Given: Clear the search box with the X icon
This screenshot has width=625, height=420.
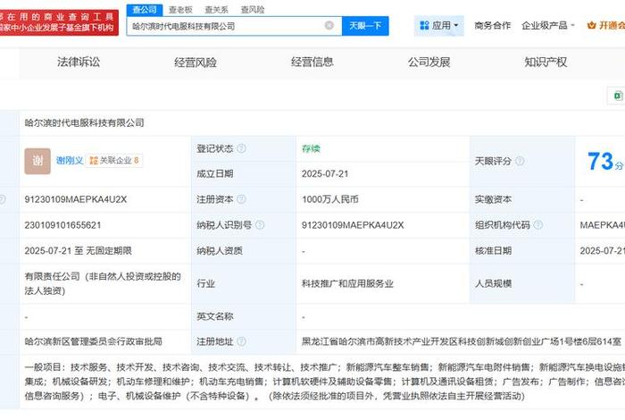Looking at the screenshot, I should tap(329, 26).
